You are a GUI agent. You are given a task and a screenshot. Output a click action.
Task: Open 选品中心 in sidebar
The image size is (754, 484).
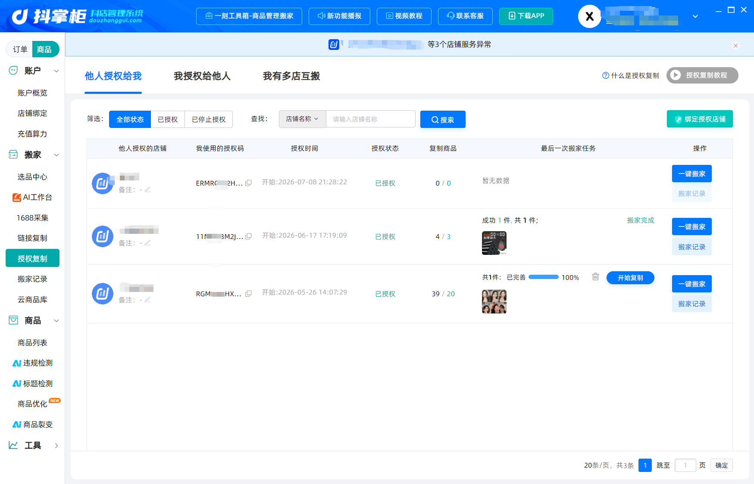click(32, 177)
